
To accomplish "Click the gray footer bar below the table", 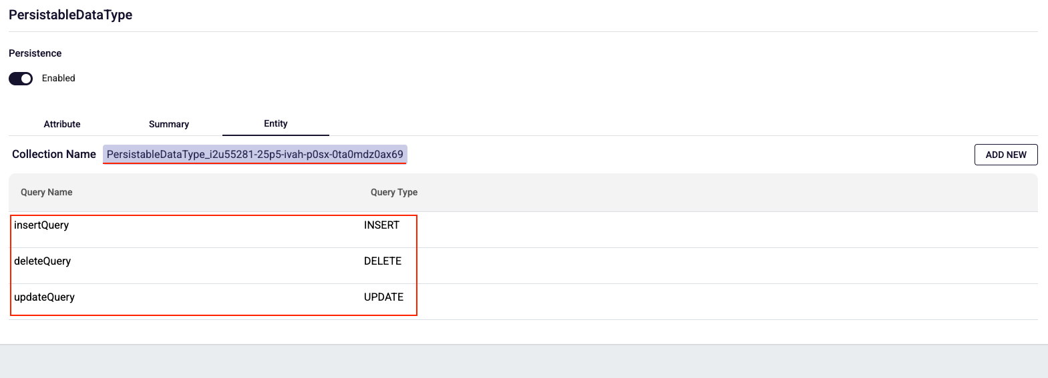I will pos(524,361).
